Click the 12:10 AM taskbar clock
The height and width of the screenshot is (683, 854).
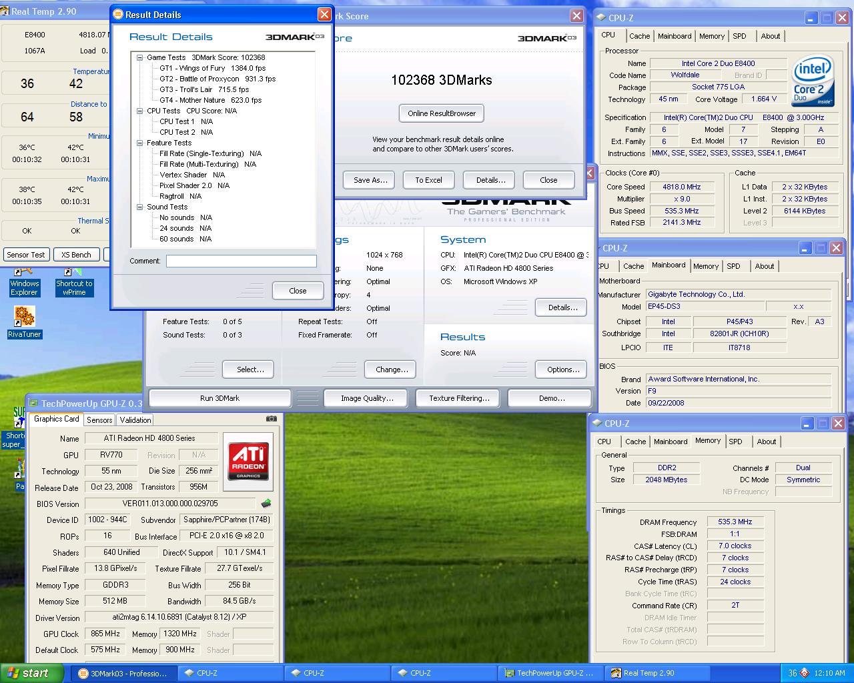click(x=829, y=673)
